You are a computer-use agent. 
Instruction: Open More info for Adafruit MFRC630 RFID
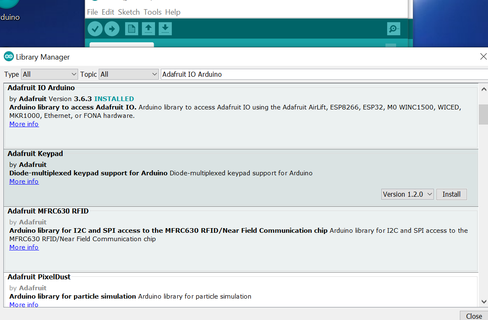[x=24, y=247]
